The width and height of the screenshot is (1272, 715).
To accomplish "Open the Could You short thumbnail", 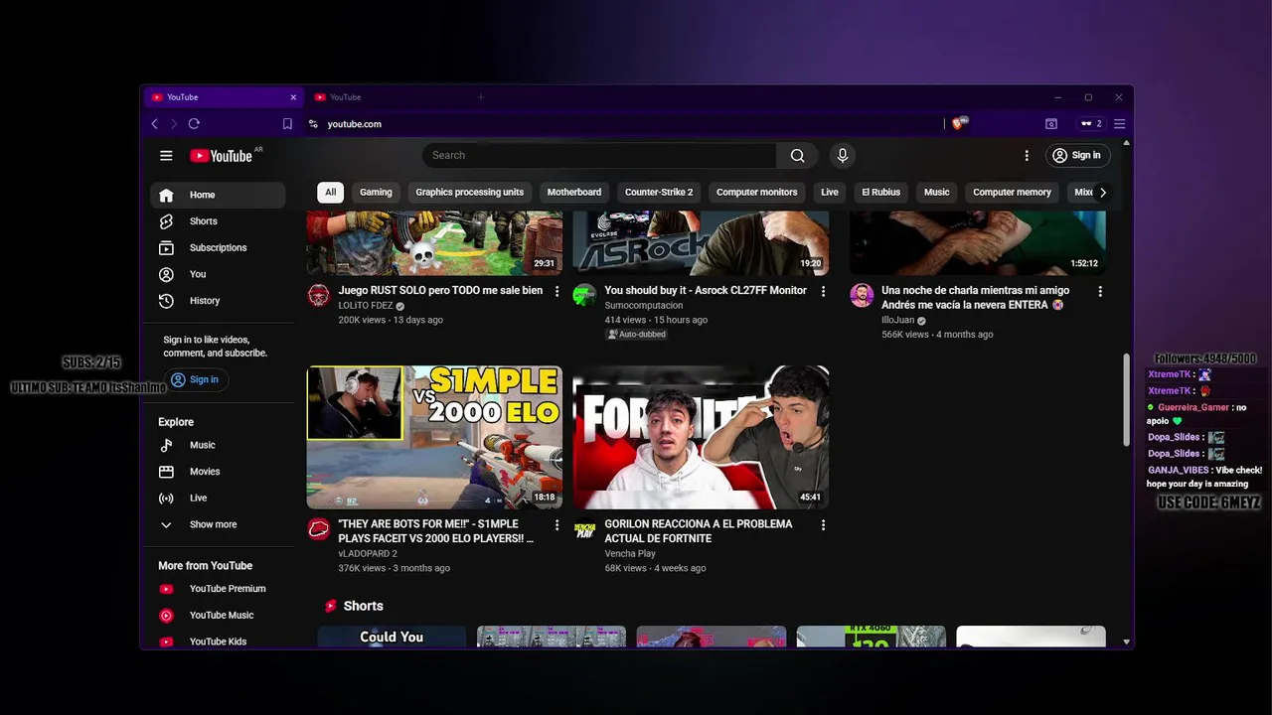I will point(392,637).
